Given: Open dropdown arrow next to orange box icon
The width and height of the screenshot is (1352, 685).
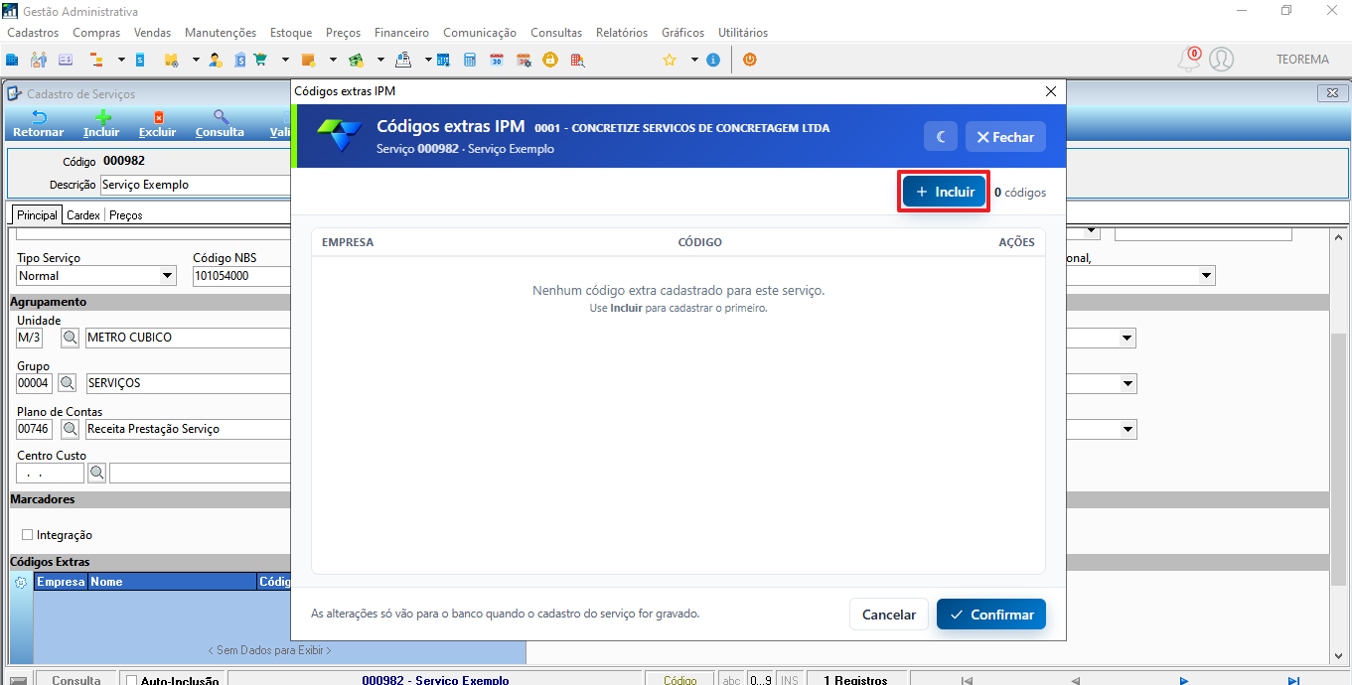Looking at the screenshot, I should coord(333,60).
